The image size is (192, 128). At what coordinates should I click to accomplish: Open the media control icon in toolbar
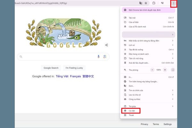coord(162,3)
